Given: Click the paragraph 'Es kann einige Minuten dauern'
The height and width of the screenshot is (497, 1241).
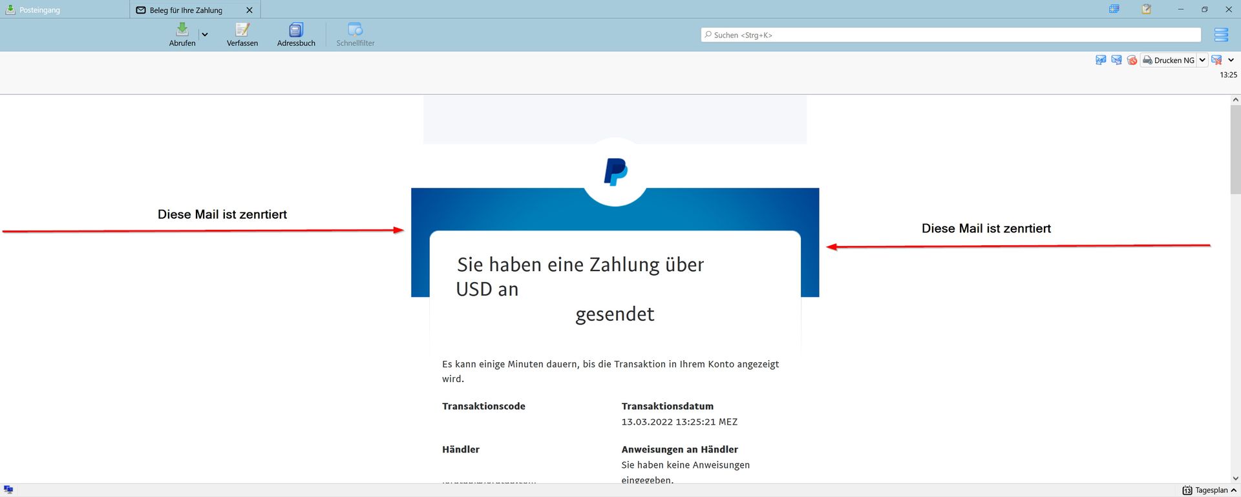Looking at the screenshot, I should tap(611, 371).
